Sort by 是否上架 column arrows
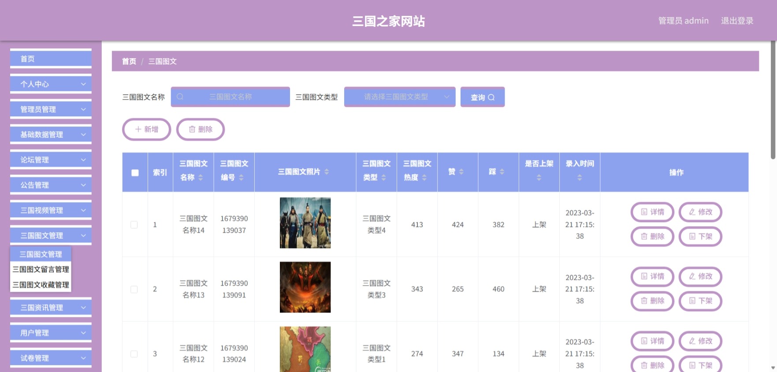Image resolution: width=777 pixels, height=372 pixels. tap(539, 178)
